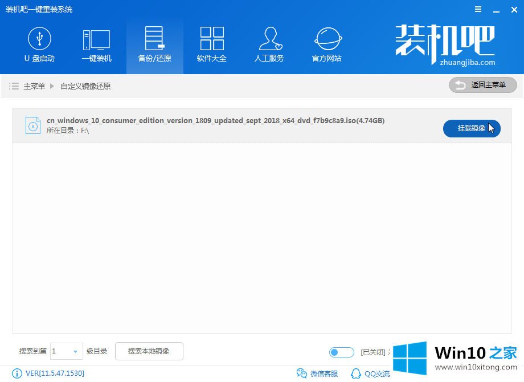Viewport: 524px width, 382px height.
Task: Open the 人工服务 manual service section
Action: tap(269, 45)
